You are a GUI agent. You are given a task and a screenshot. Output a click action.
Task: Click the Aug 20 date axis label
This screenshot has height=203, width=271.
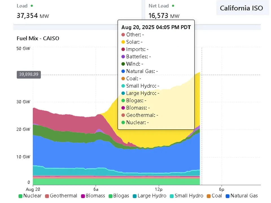pos(33,189)
